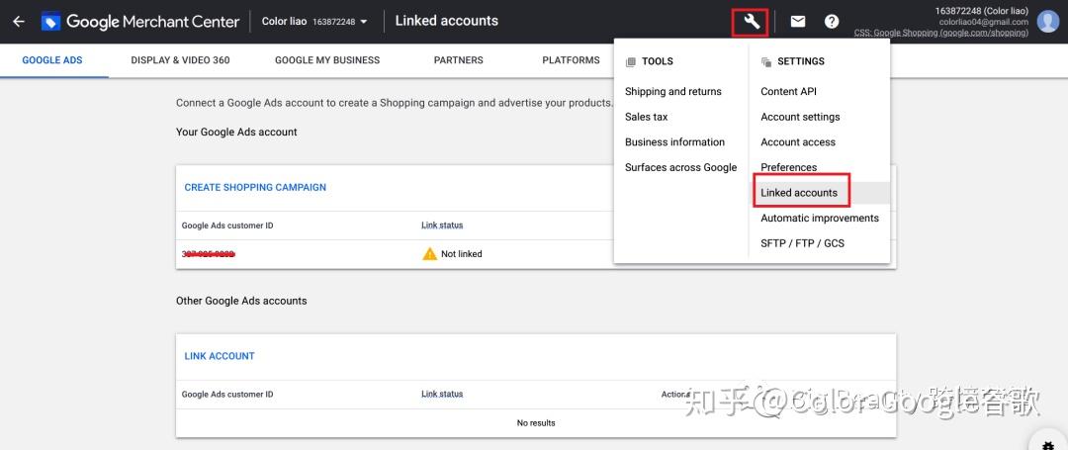1068x450 pixels.
Task: Click the Not linked warning icon
Action: (x=429, y=254)
